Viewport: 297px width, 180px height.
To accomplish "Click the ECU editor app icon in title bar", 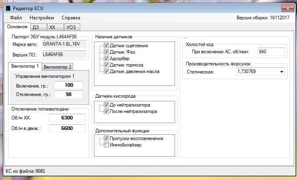I will point(8,8).
